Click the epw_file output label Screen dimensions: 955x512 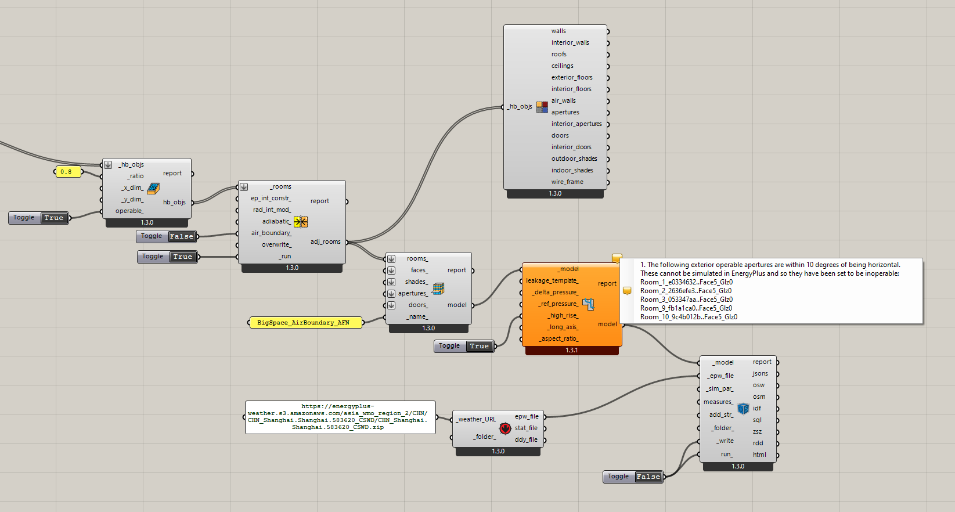(527, 417)
